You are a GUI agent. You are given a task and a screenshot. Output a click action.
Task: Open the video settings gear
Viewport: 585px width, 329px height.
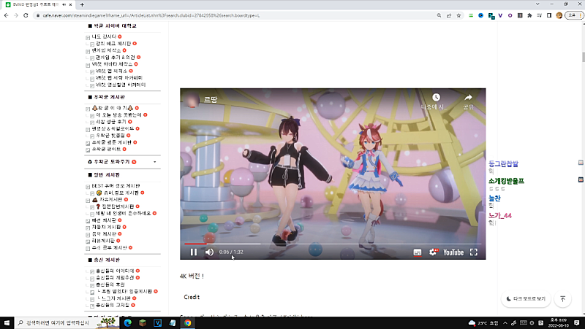tap(433, 252)
